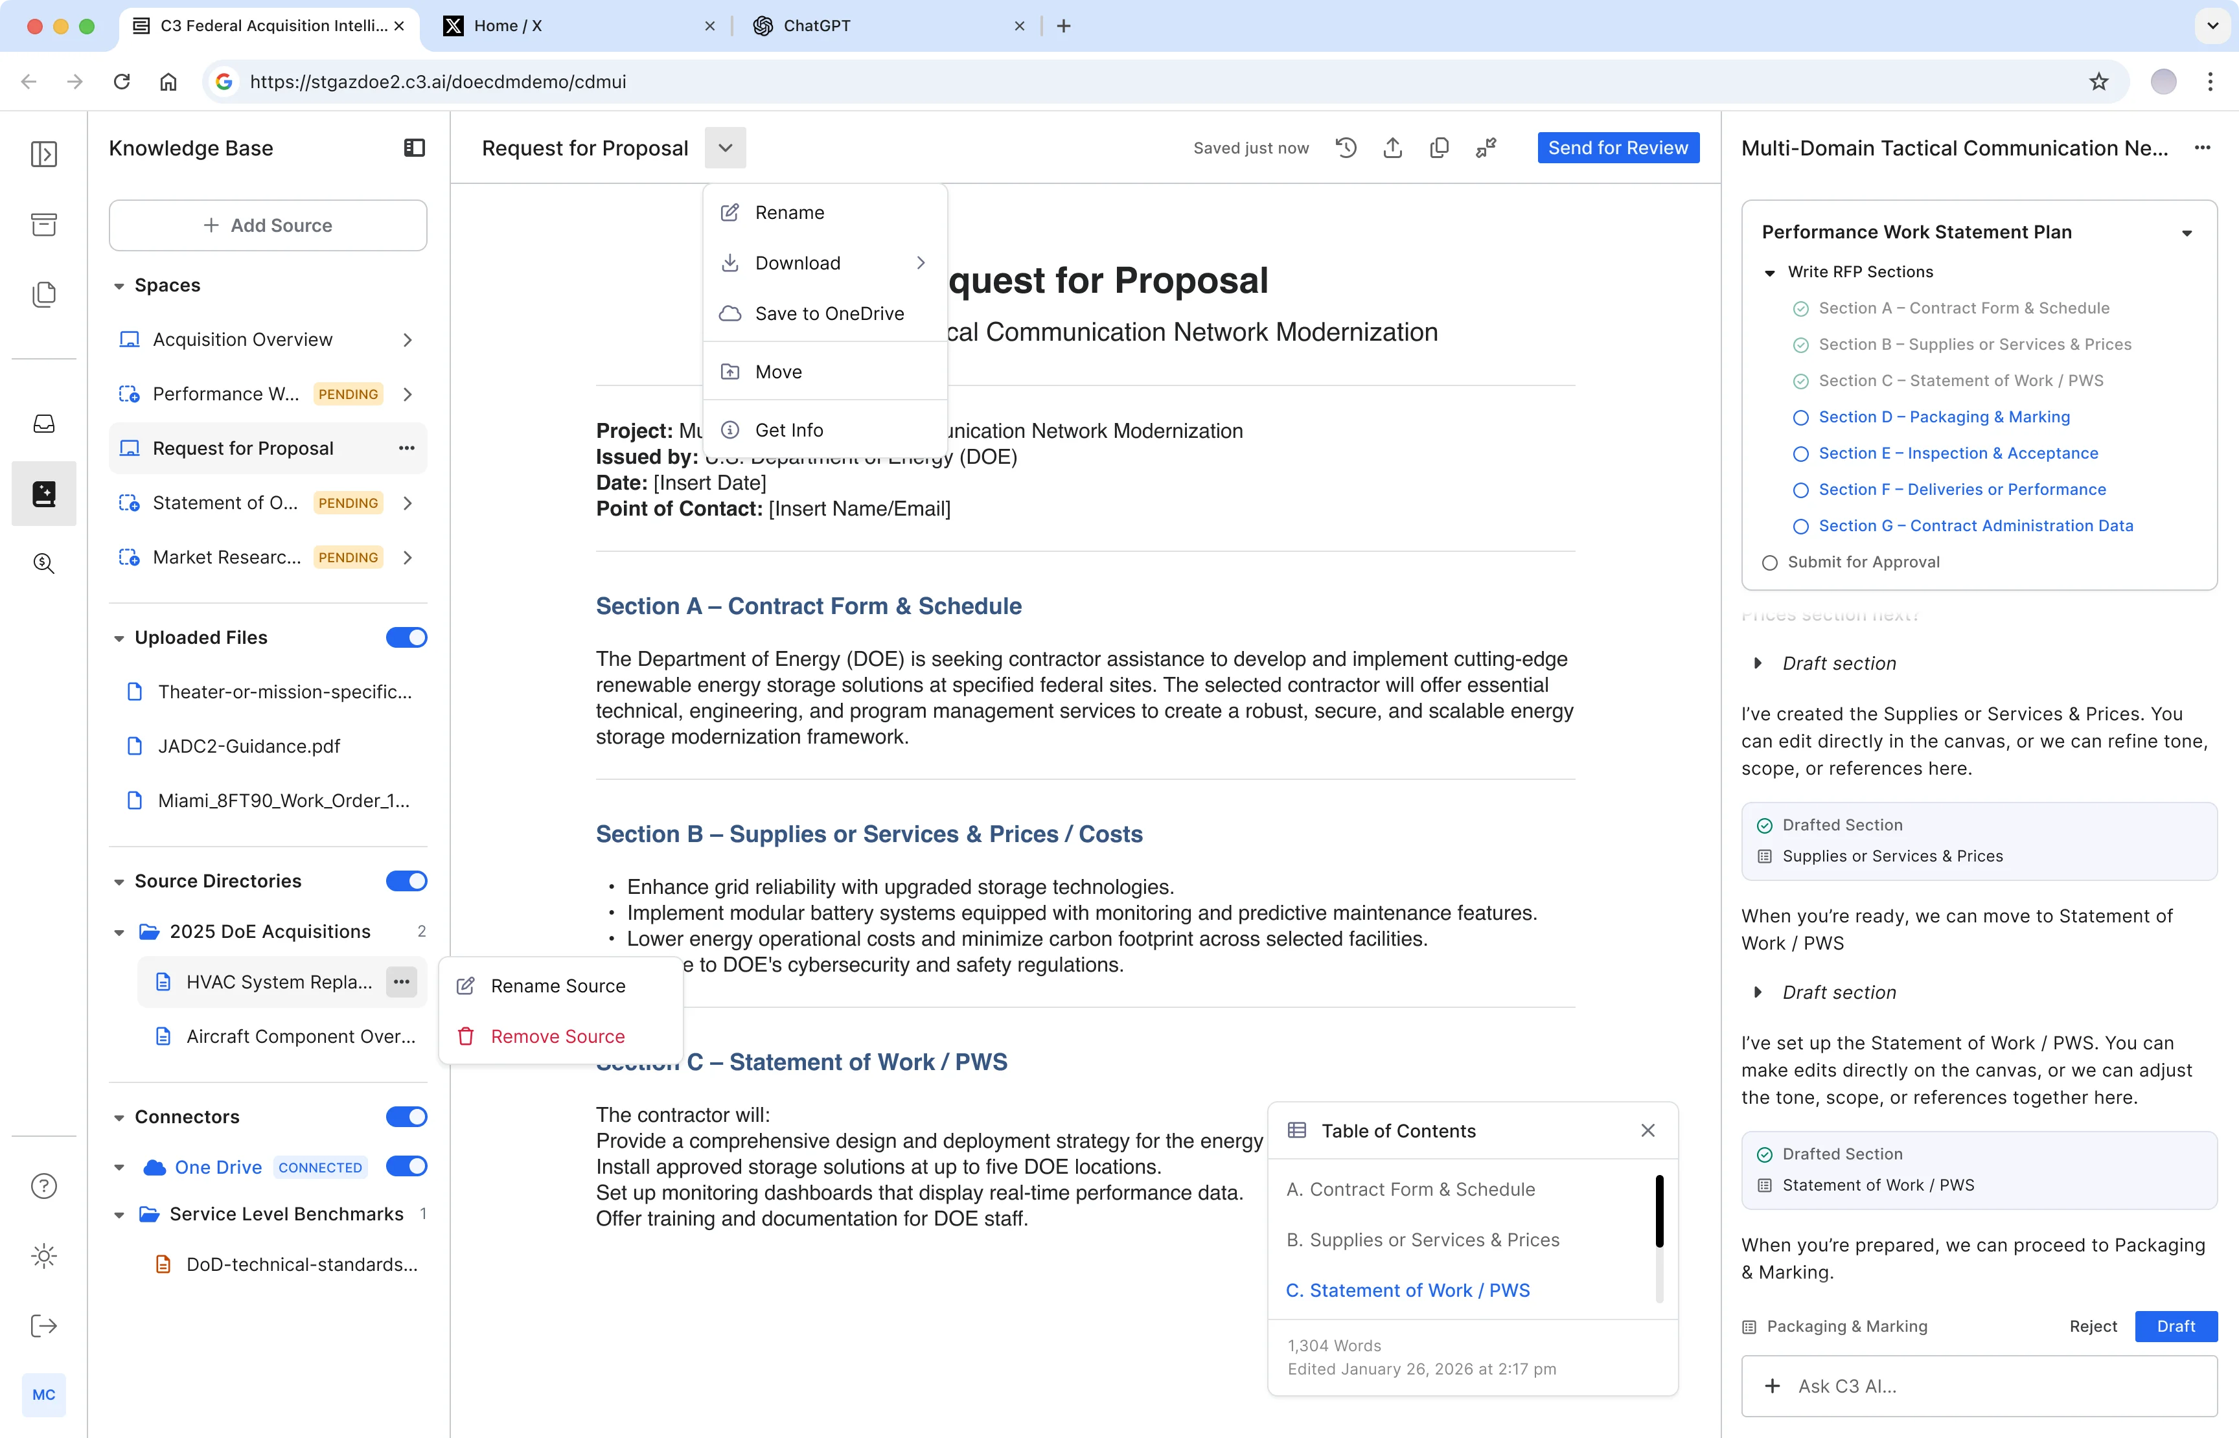Click the Add Source button
2239x1438 pixels.
pyautogui.click(x=268, y=225)
